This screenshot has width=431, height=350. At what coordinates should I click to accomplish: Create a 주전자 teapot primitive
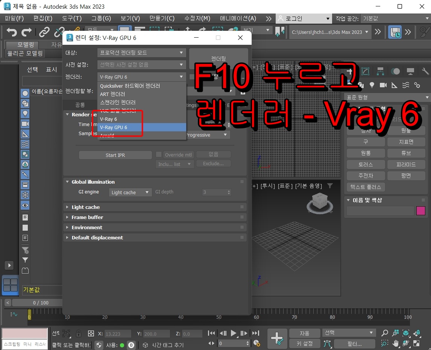coord(366,175)
